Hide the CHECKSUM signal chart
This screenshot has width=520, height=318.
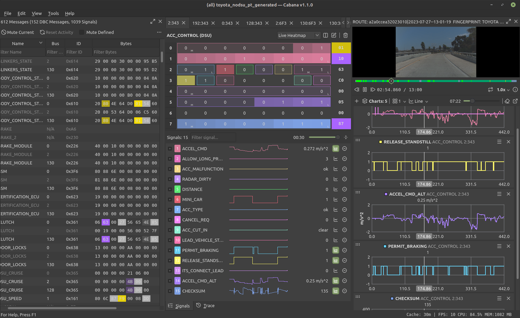point(336,291)
